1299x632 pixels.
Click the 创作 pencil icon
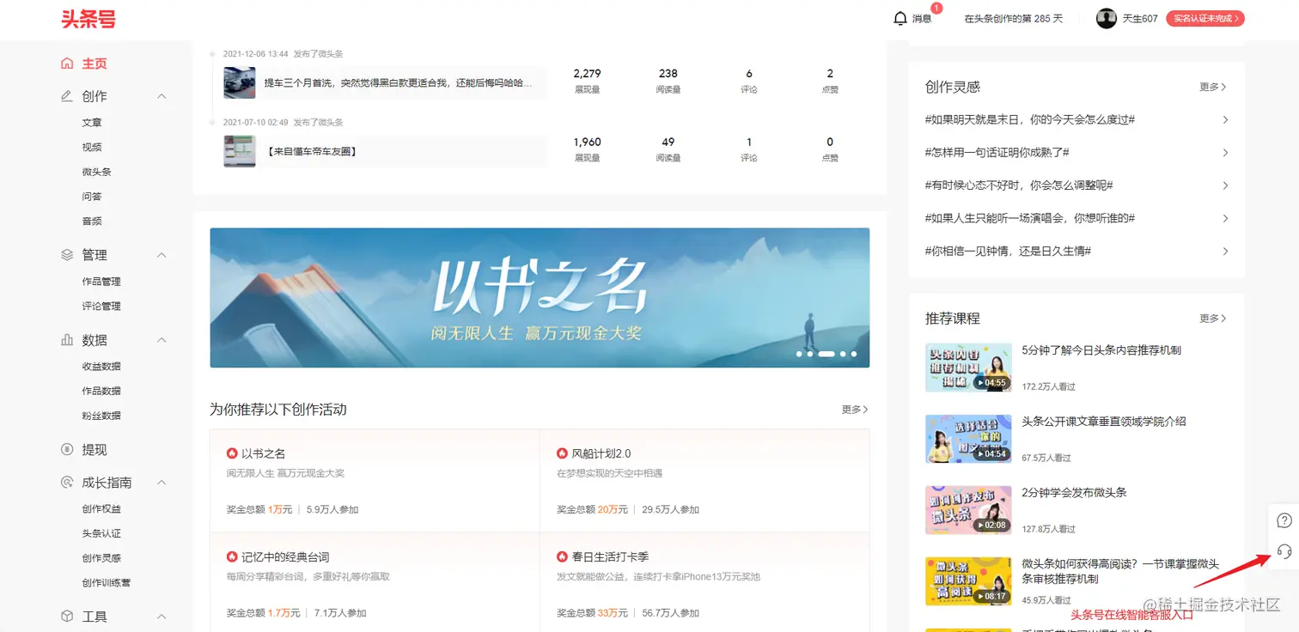(x=67, y=96)
